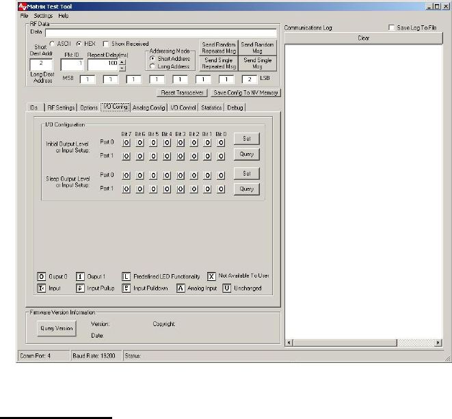Click the Repeat Delay value field
The image size is (452, 419).
[x=103, y=64]
